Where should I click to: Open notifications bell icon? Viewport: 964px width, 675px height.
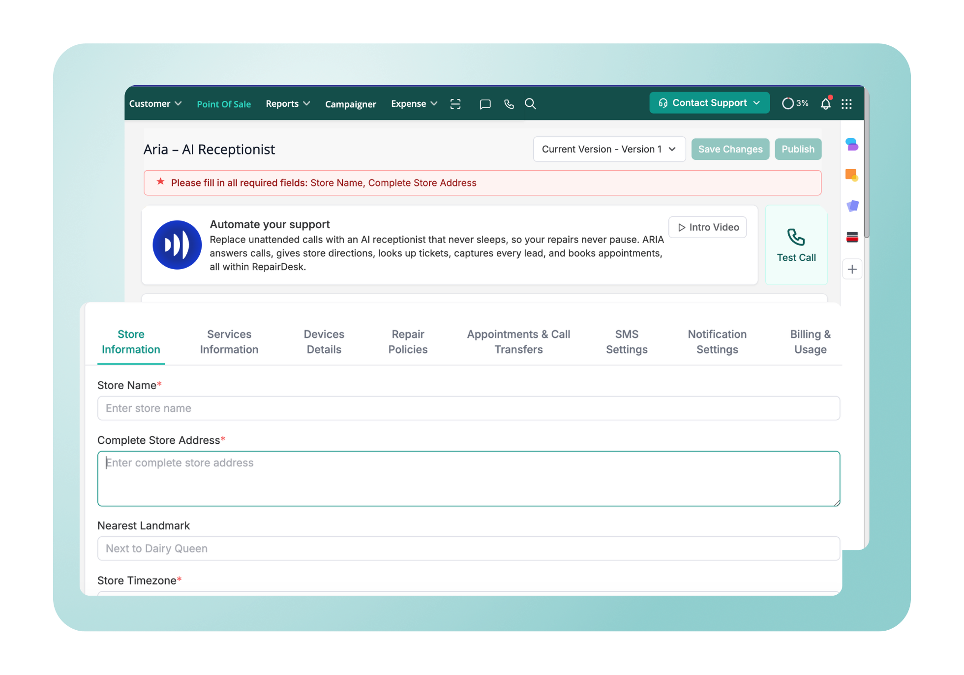pos(826,103)
